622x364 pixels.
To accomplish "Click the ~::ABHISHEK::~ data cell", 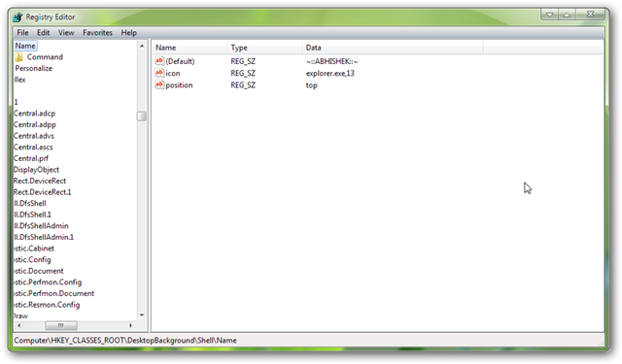I will click(x=331, y=61).
